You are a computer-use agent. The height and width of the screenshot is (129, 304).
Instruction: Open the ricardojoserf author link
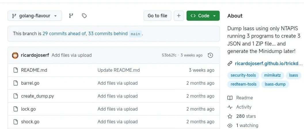tap(35, 55)
